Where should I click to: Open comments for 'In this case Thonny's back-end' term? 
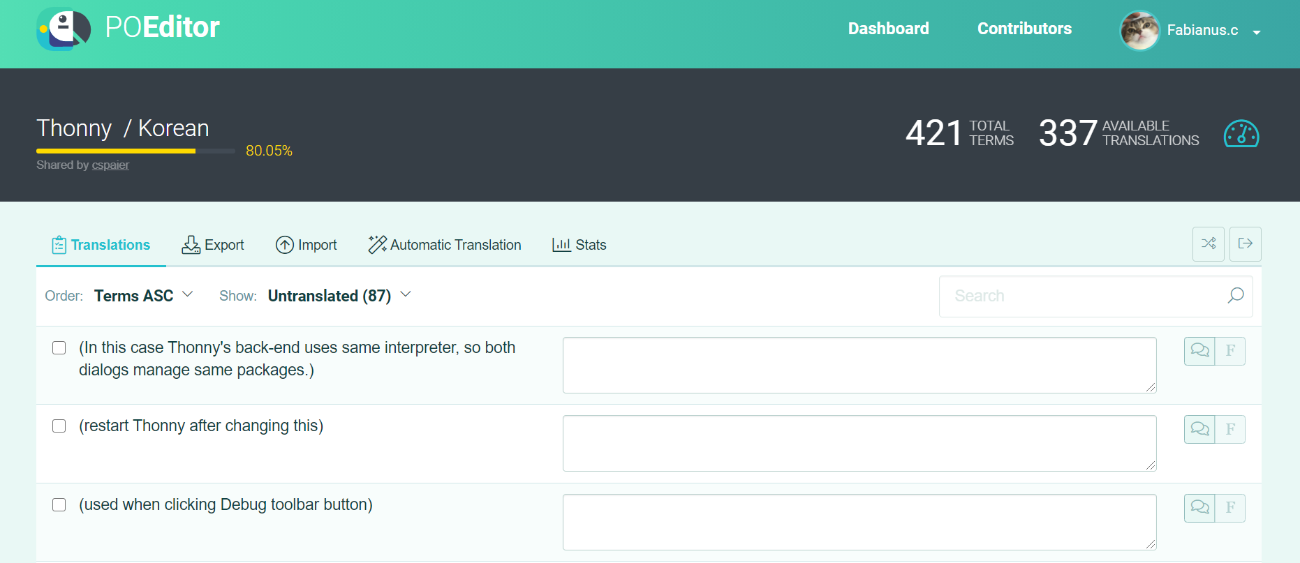1199,351
